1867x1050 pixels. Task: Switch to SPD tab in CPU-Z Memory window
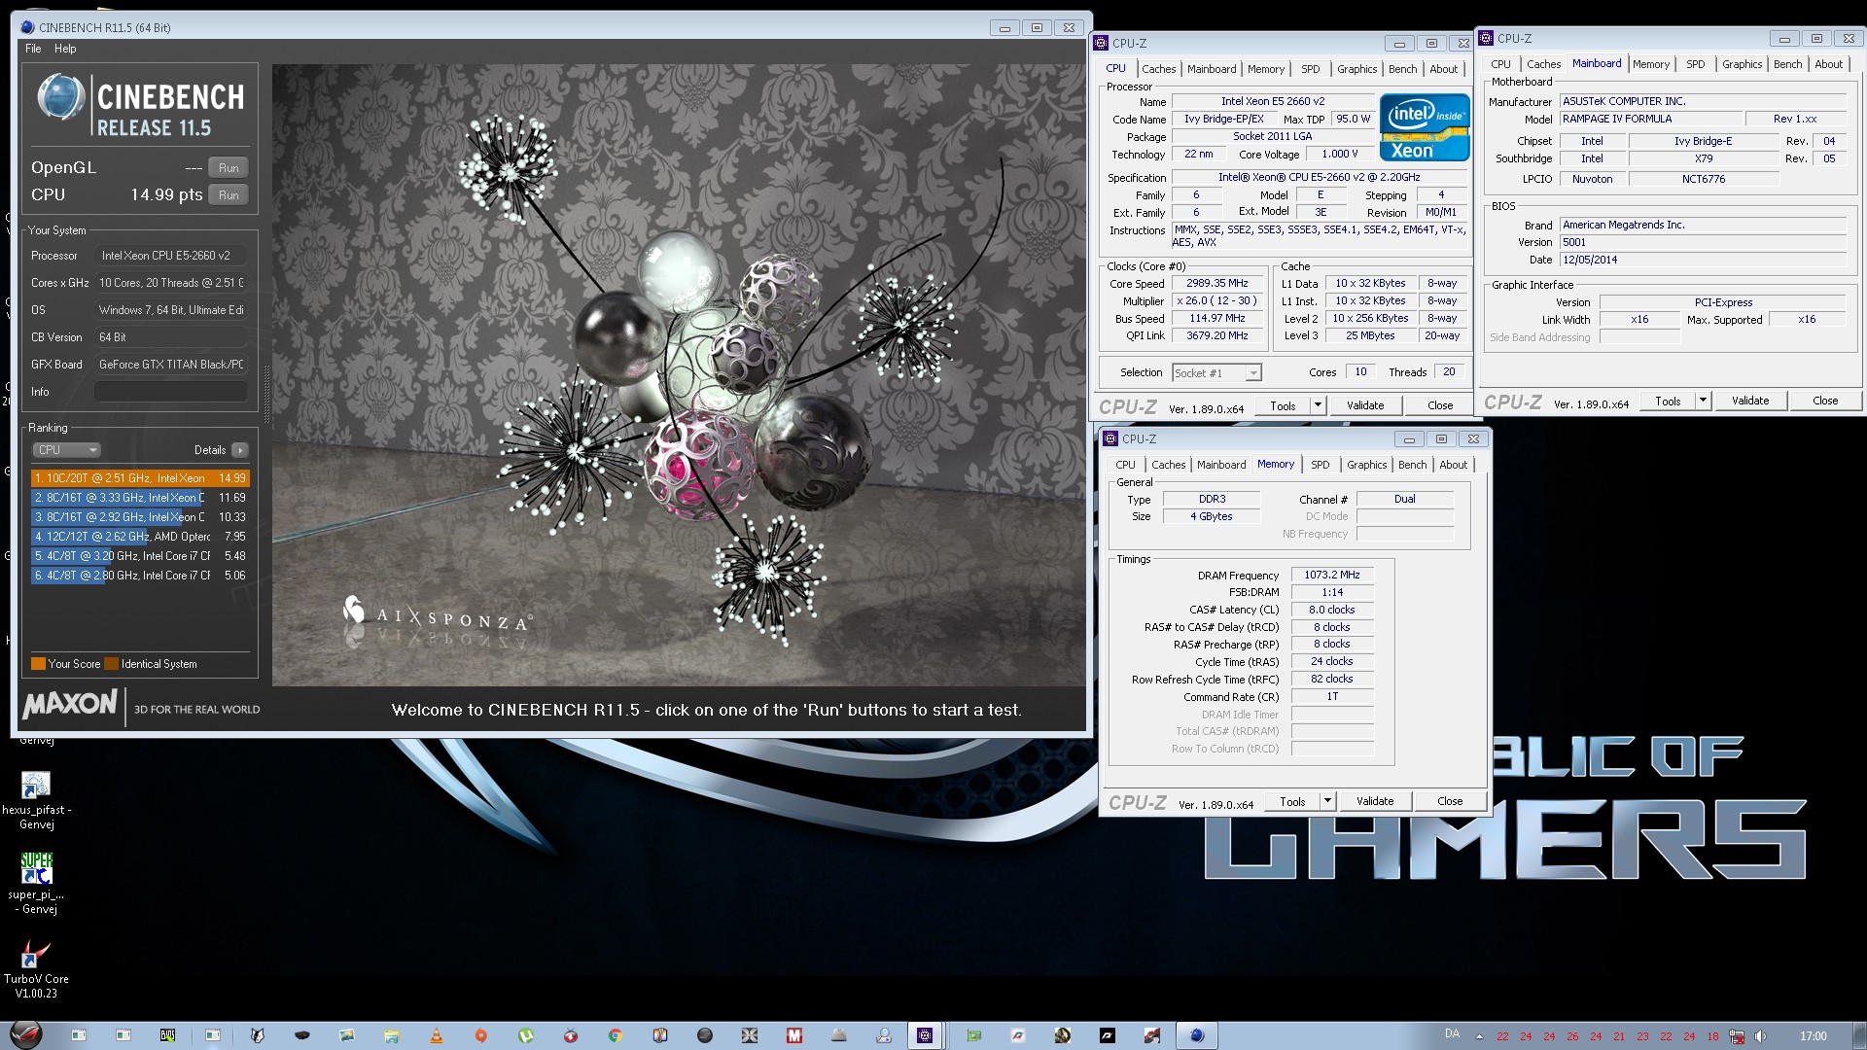[1320, 465]
